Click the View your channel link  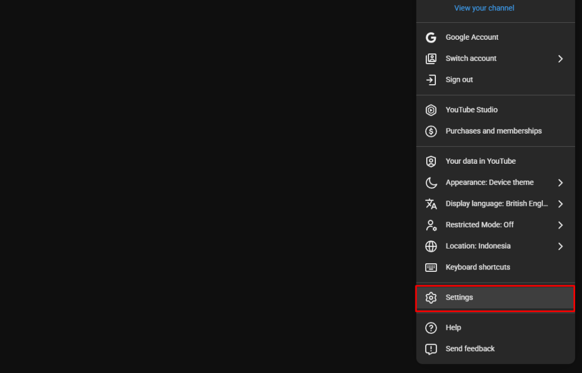484,8
